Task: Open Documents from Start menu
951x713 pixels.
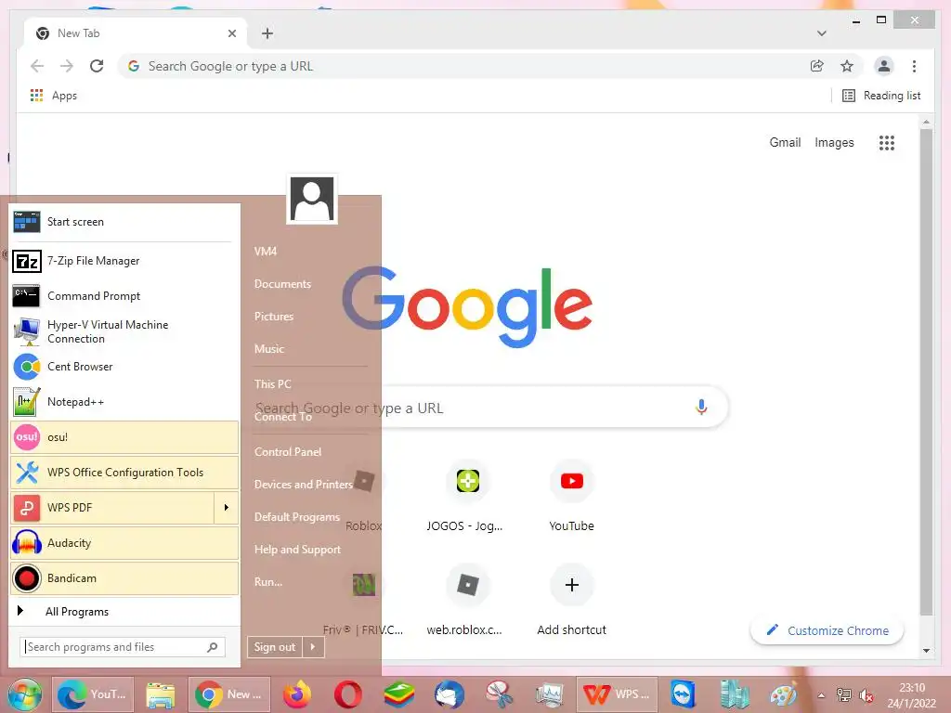Action: tap(282, 284)
